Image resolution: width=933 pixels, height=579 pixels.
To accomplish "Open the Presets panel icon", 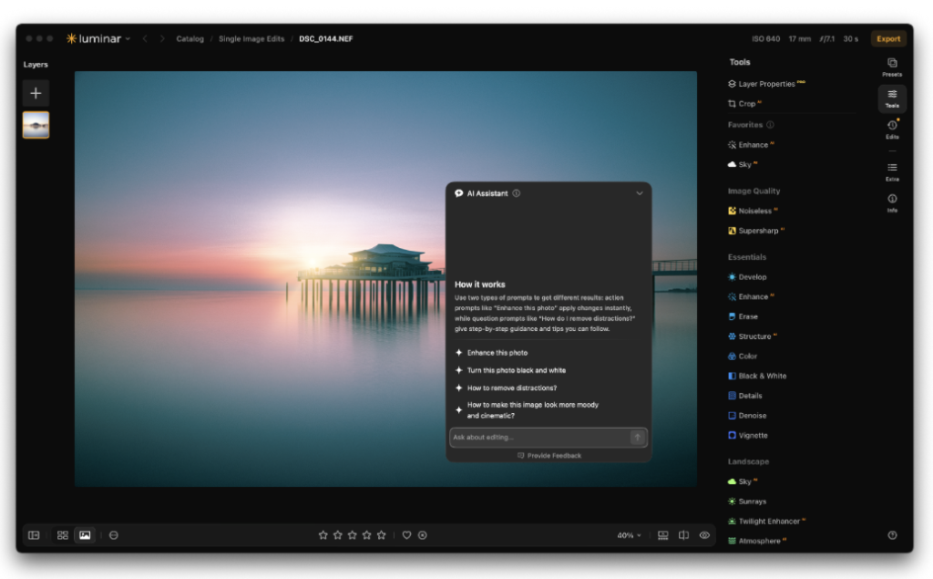I will [x=892, y=67].
